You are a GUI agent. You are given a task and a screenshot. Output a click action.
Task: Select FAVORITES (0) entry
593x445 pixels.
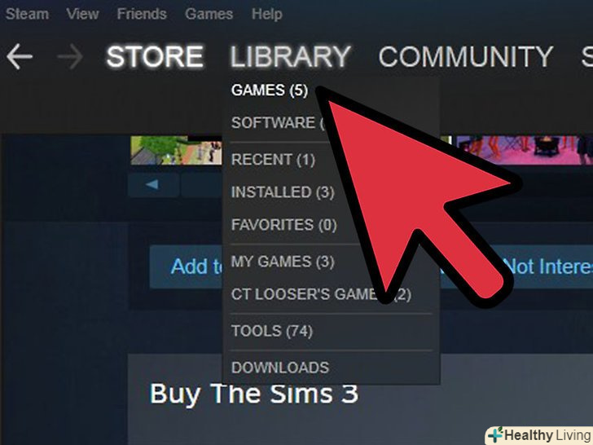[x=284, y=225]
